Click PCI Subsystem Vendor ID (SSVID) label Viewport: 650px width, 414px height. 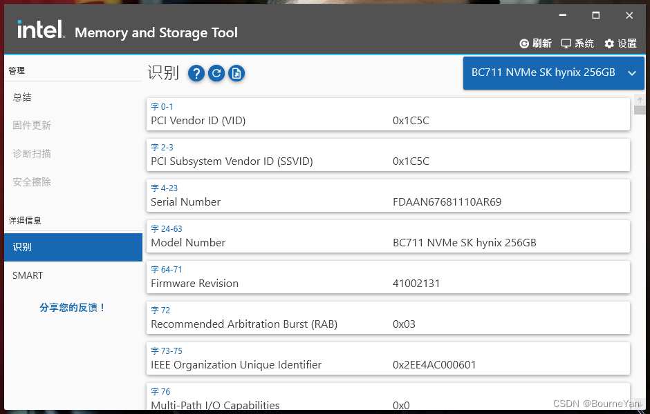232,161
